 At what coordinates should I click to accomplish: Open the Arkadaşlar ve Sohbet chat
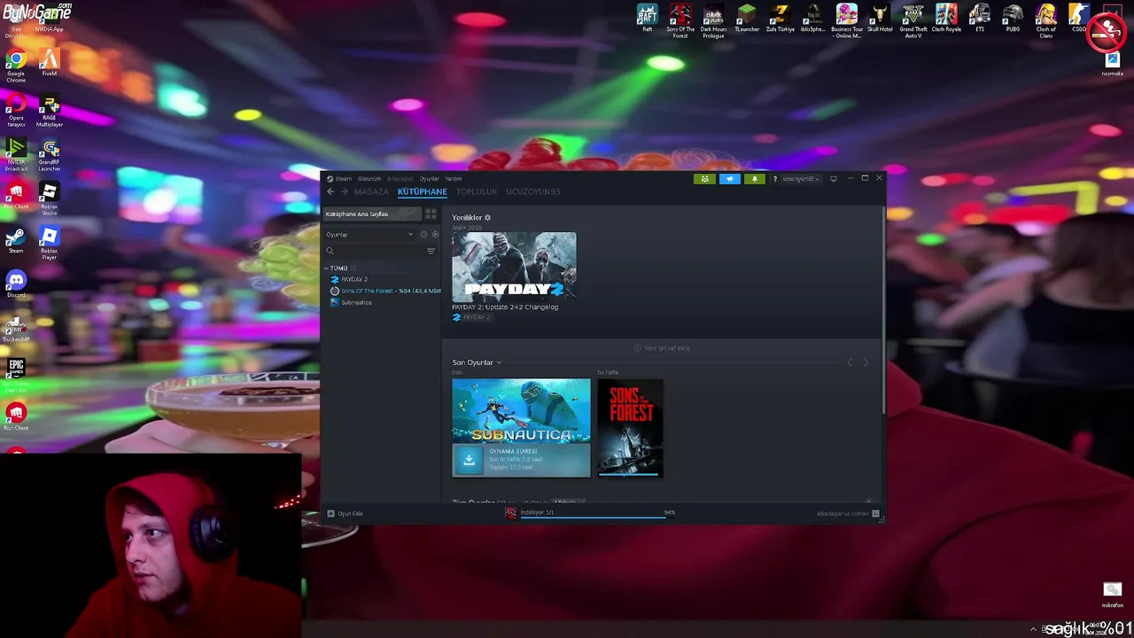pos(848,514)
